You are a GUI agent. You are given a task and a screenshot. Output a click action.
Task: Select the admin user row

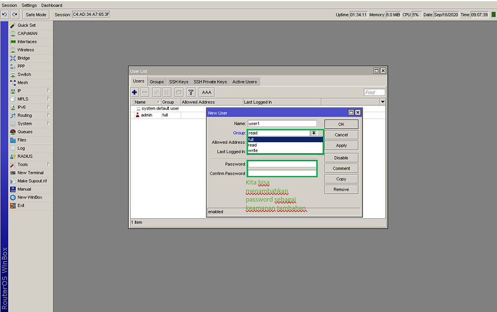coord(168,116)
